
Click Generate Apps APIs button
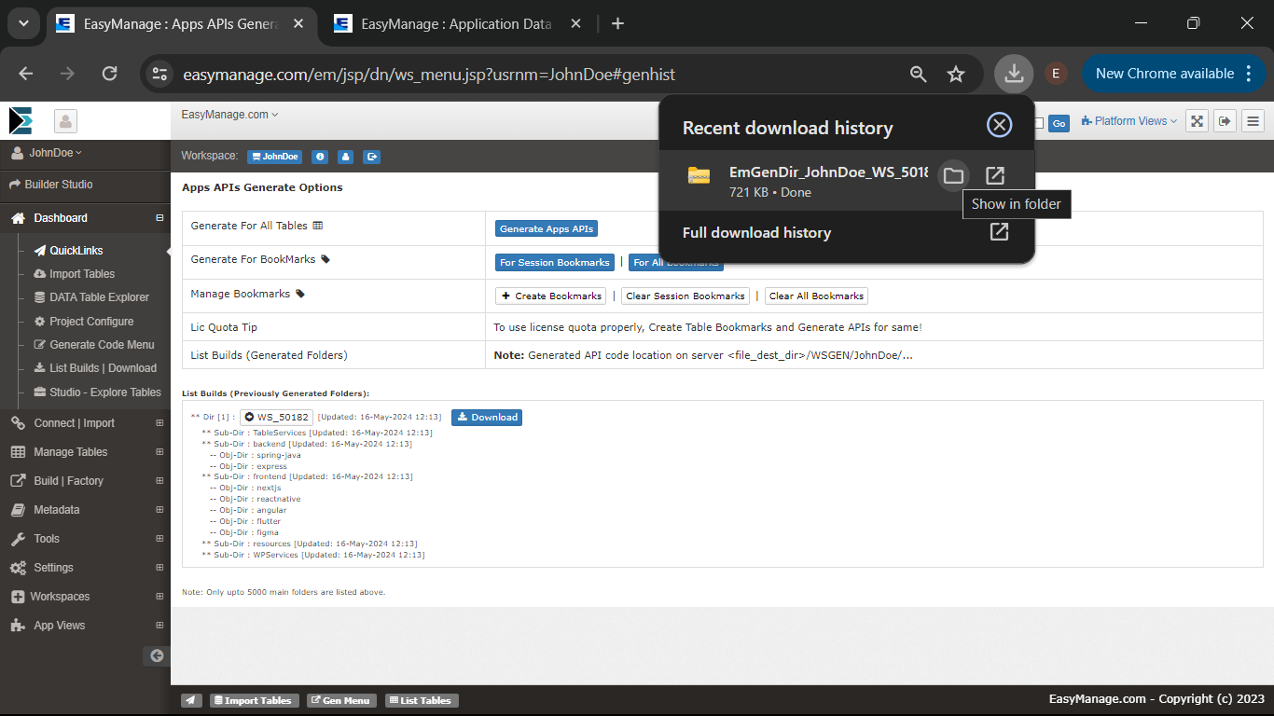click(547, 228)
